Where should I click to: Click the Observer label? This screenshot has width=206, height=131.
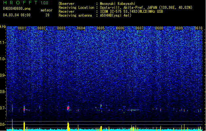click(66, 4)
